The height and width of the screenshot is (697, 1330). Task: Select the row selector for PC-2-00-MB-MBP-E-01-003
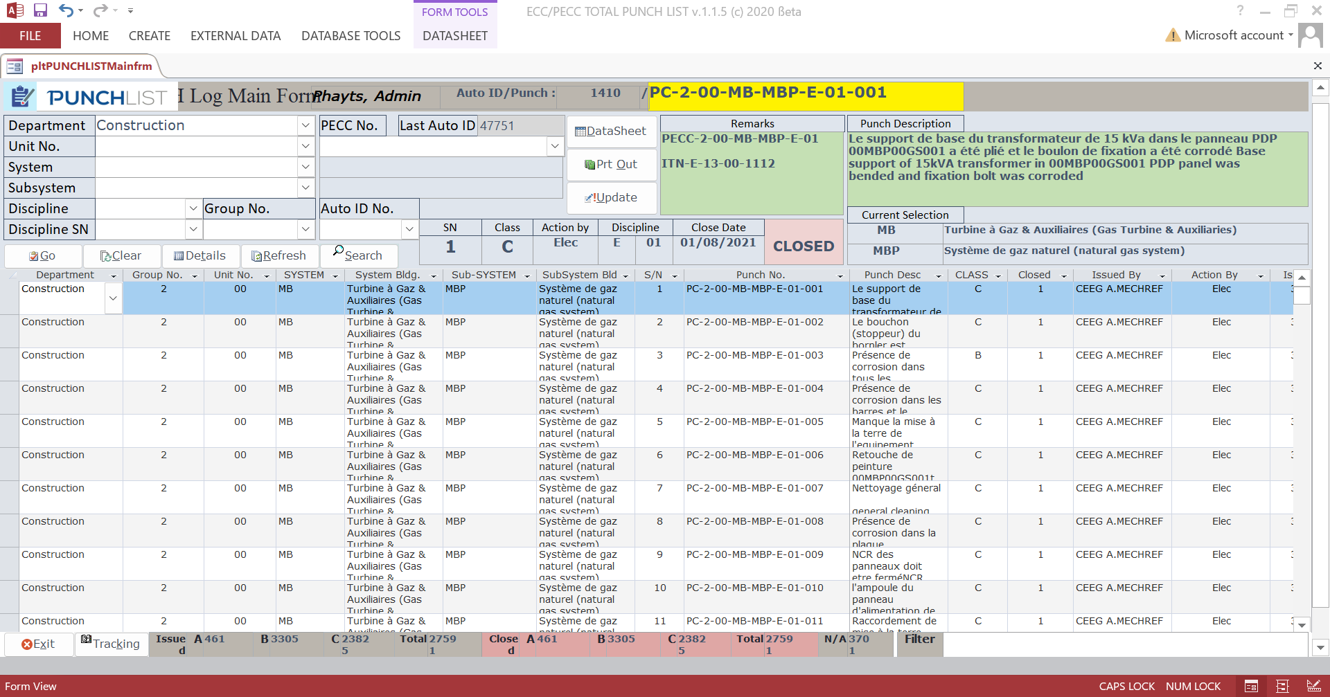click(x=10, y=365)
